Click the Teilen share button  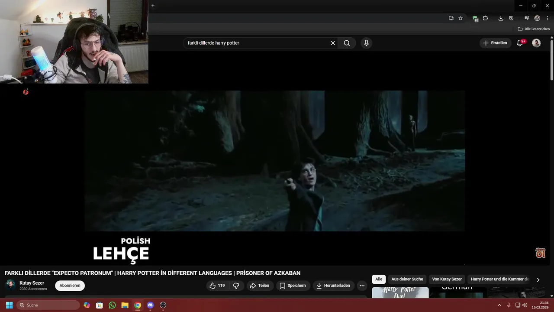(260, 286)
